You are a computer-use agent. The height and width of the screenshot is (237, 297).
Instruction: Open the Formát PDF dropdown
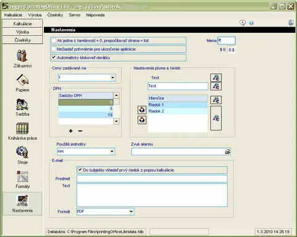coord(131,212)
